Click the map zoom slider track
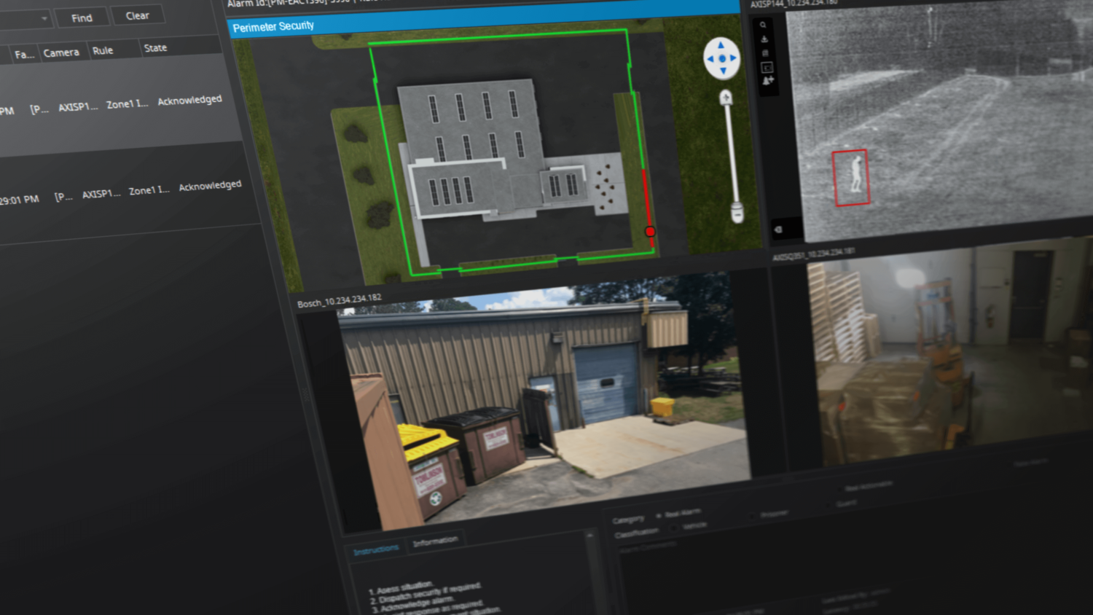 [731, 153]
